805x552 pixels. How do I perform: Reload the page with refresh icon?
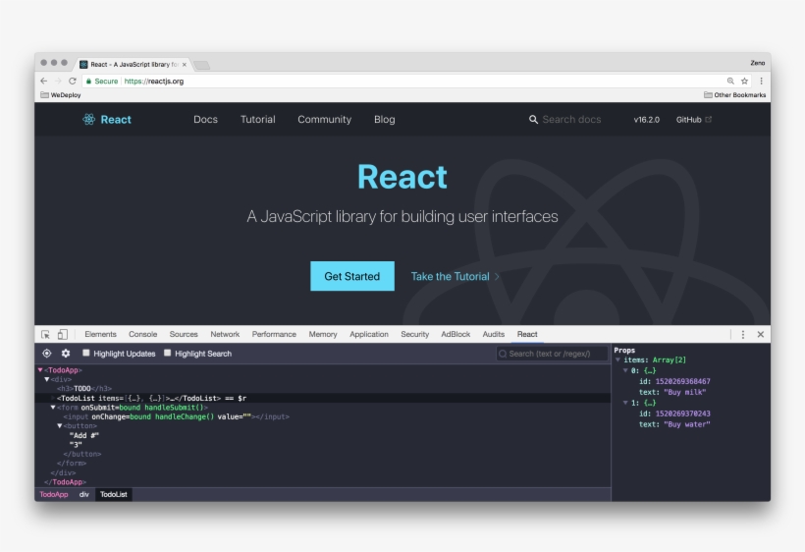73,81
